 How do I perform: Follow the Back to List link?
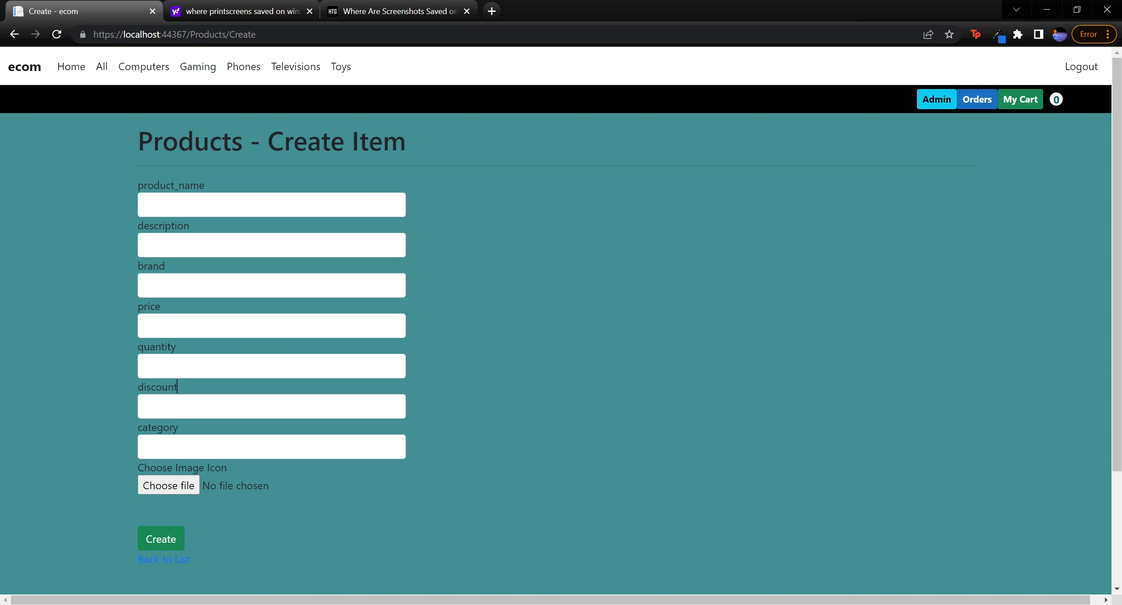pyautogui.click(x=163, y=559)
